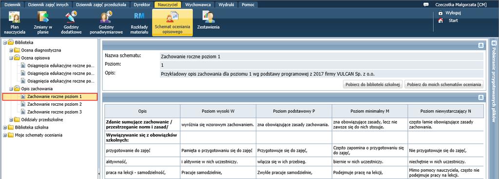This screenshot has height=179, width=499.
Task: Switch to the Nauczyciel tab
Action: click(x=168, y=5)
